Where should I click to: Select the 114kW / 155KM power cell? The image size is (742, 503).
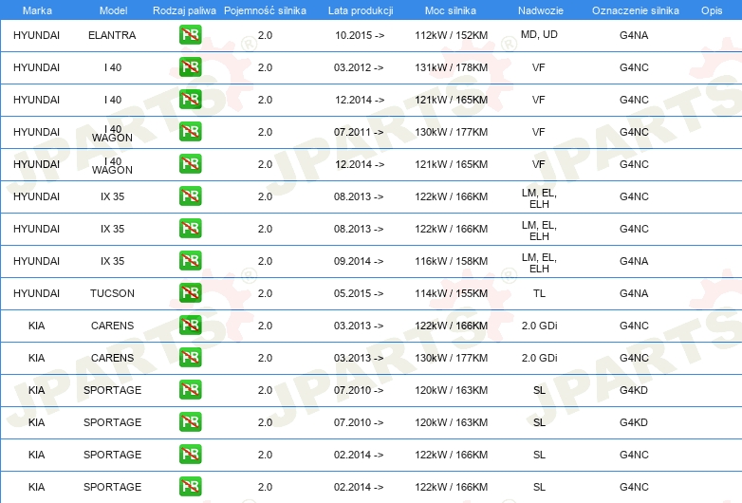[x=451, y=293]
